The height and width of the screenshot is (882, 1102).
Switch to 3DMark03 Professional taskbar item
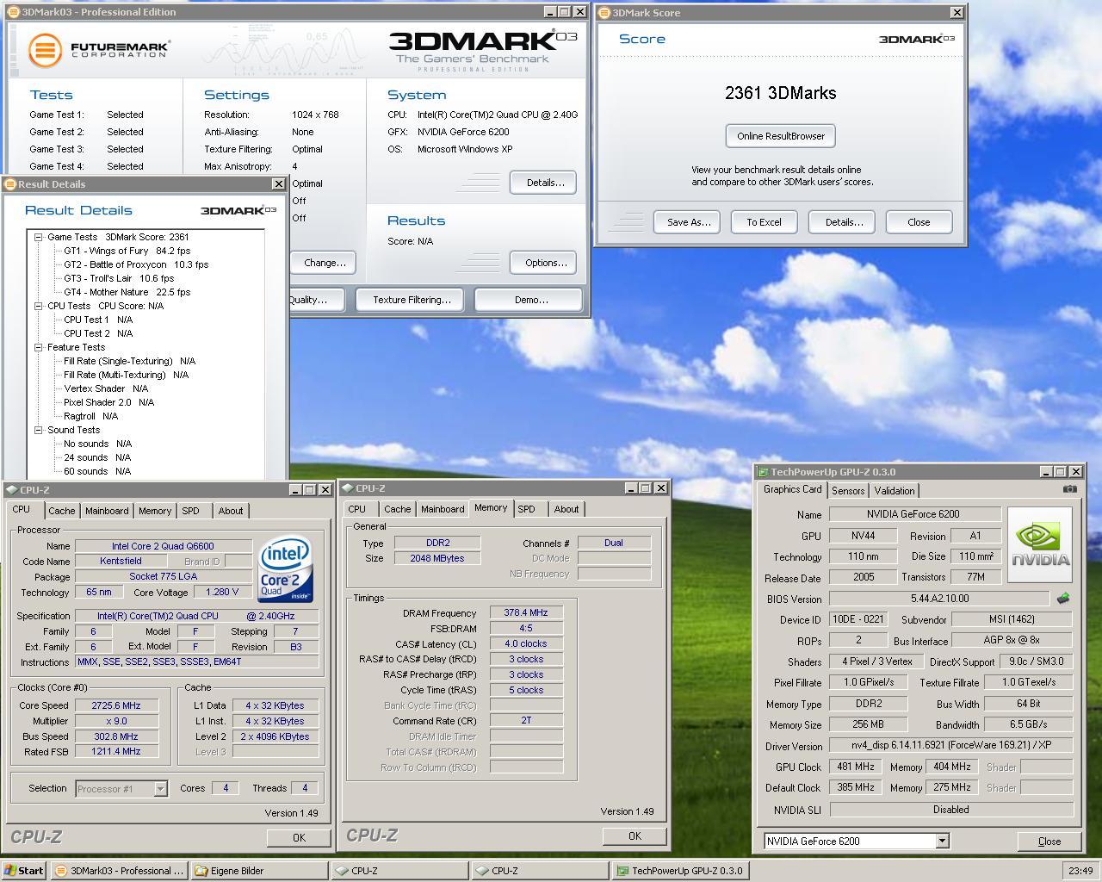coord(119,871)
